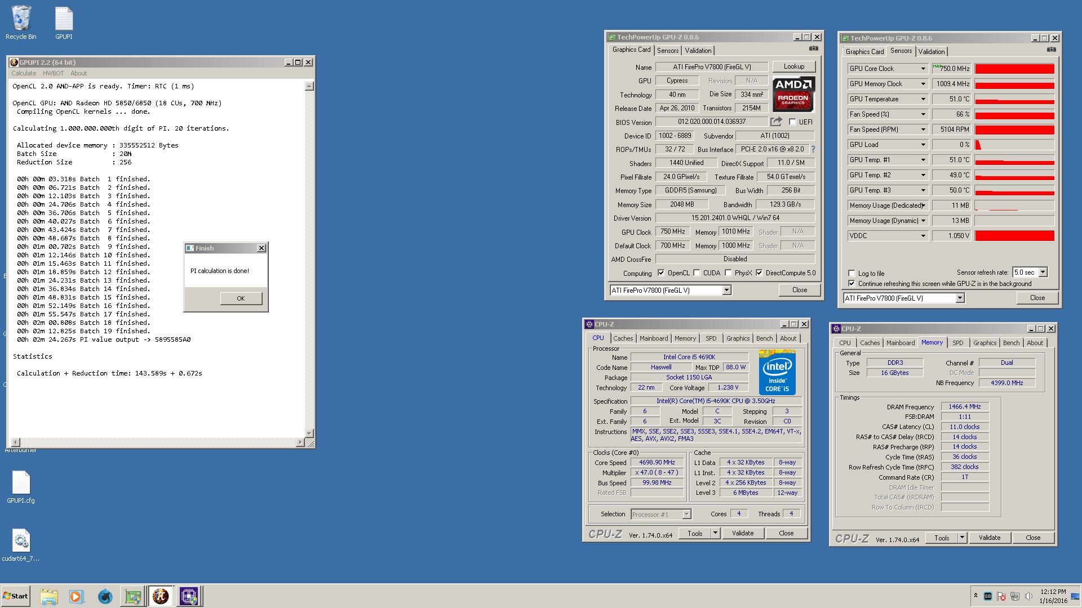Open Action Center flag tray icon
The height and width of the screenshot is (608, 1082).
pos(1001,596)
